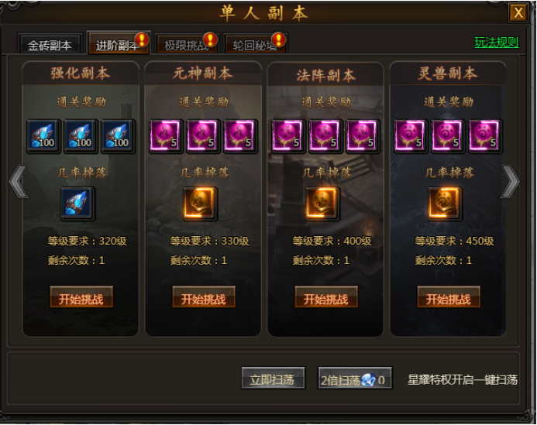Viewport: 537px width, 425px height.
Task: Click first blue crystal reward in 强化副本
Action: tap(43, 136)
